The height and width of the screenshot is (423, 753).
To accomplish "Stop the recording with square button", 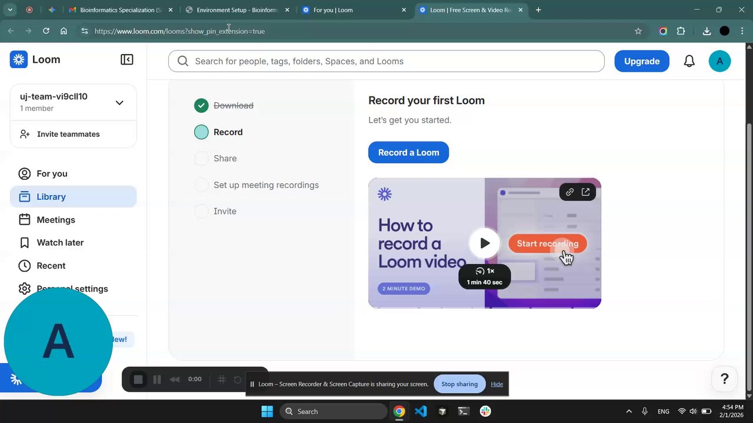I will click(138, 380).
